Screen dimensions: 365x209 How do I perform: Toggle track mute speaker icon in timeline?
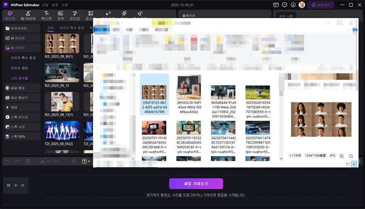pyautogui.click(x=23, y=185)
